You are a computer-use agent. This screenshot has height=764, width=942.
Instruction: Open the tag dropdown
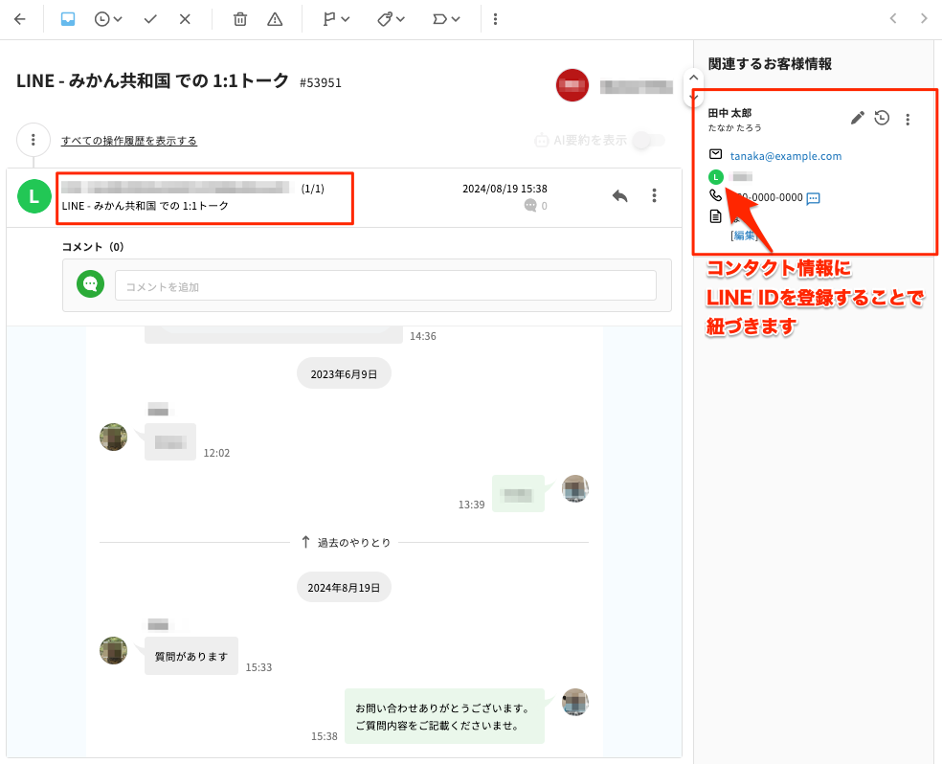pos(391,19)
